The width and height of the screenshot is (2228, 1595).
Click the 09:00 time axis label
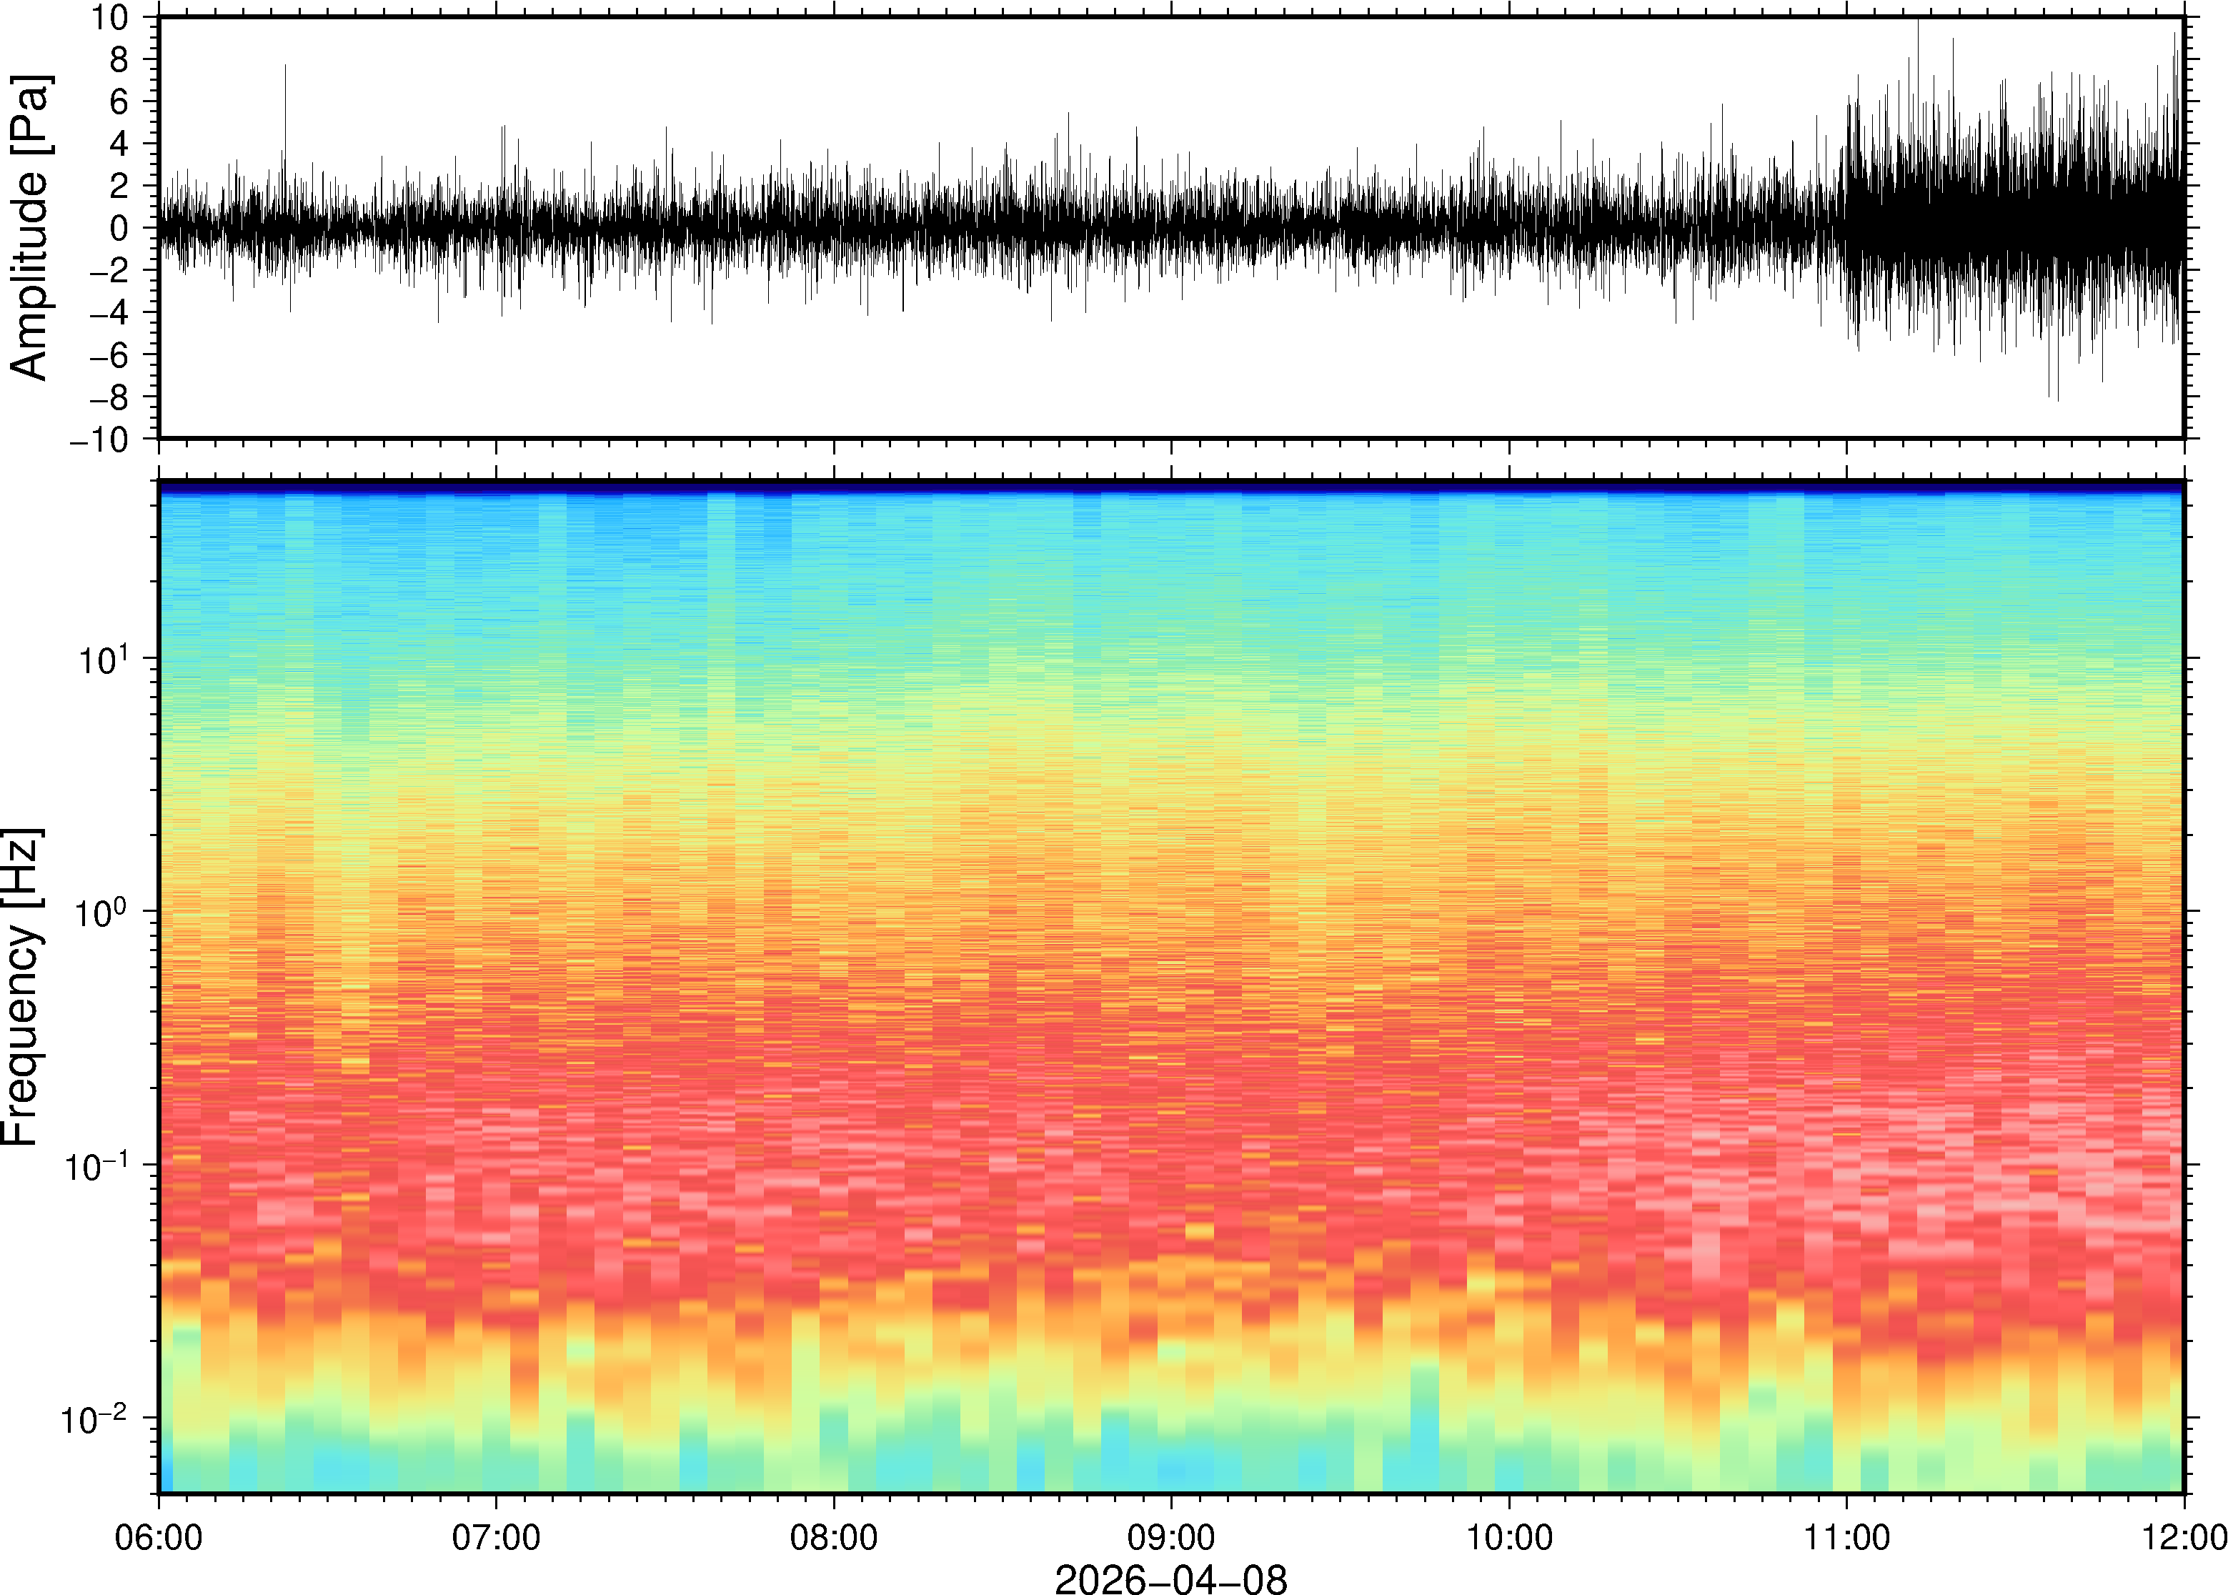tap(1171, 1536)
